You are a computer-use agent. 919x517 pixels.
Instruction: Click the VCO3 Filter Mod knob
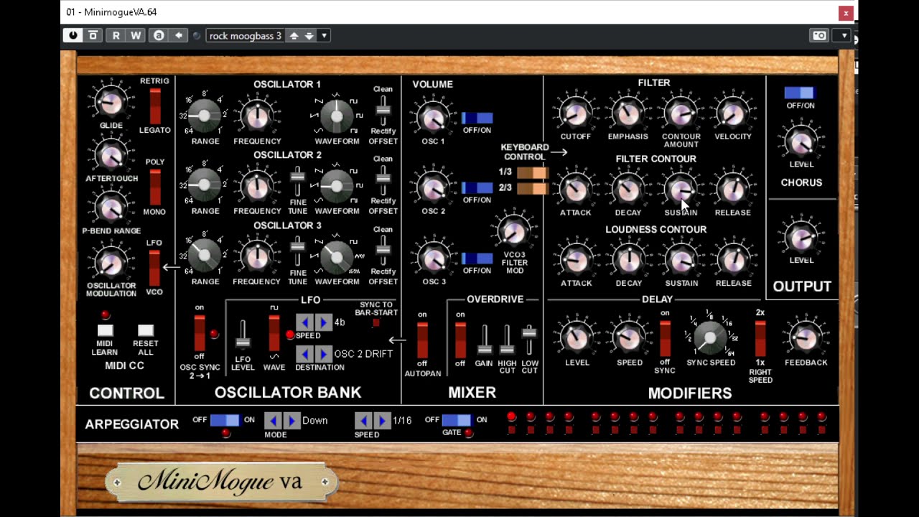point(514,231)
